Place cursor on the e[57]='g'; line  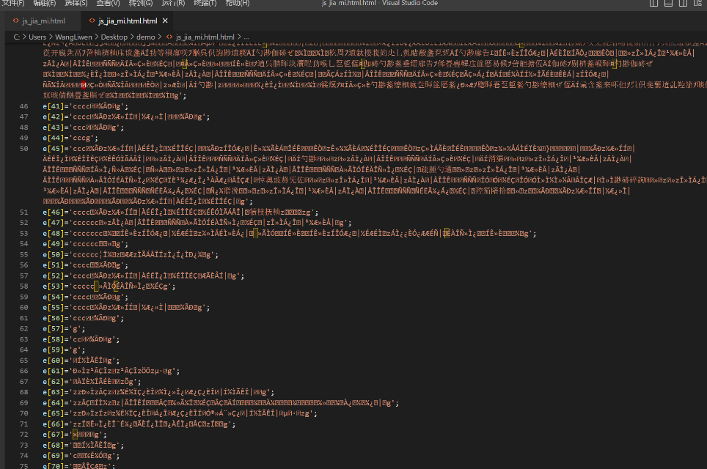coord(64,329)
